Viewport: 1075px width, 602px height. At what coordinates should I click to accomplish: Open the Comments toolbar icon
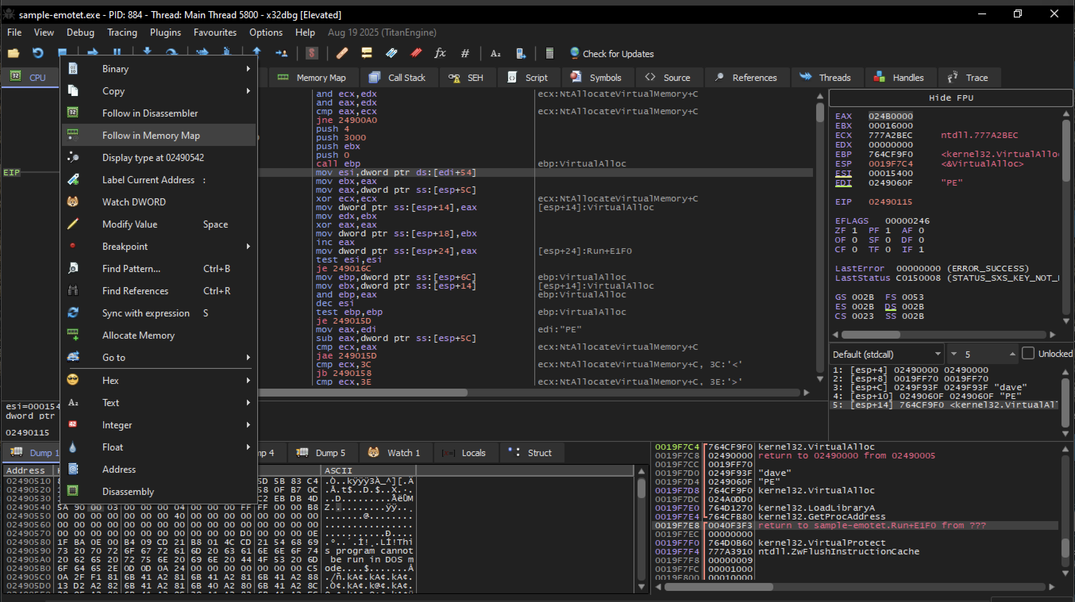click(x=367, y=54)
